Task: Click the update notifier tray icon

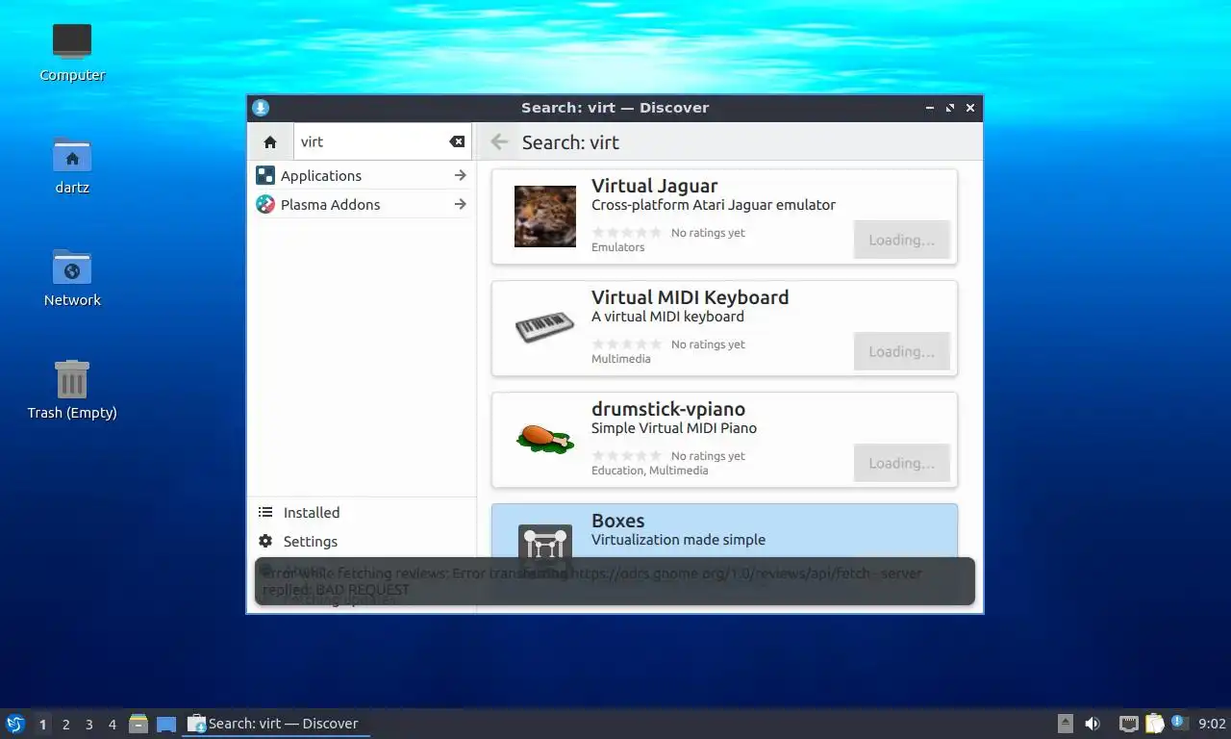Action: click(x=1180, y=724)
